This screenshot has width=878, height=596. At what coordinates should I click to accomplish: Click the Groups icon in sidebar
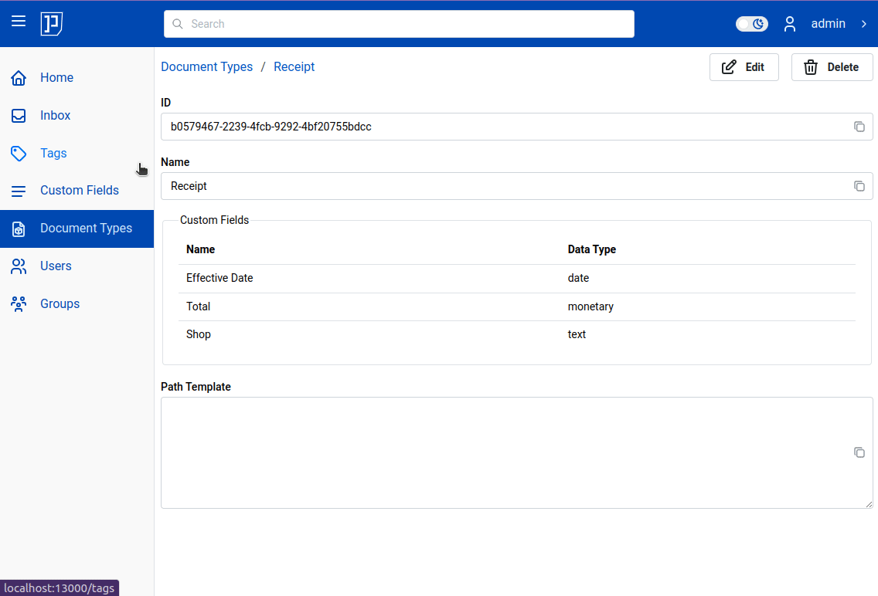point(19,304)
